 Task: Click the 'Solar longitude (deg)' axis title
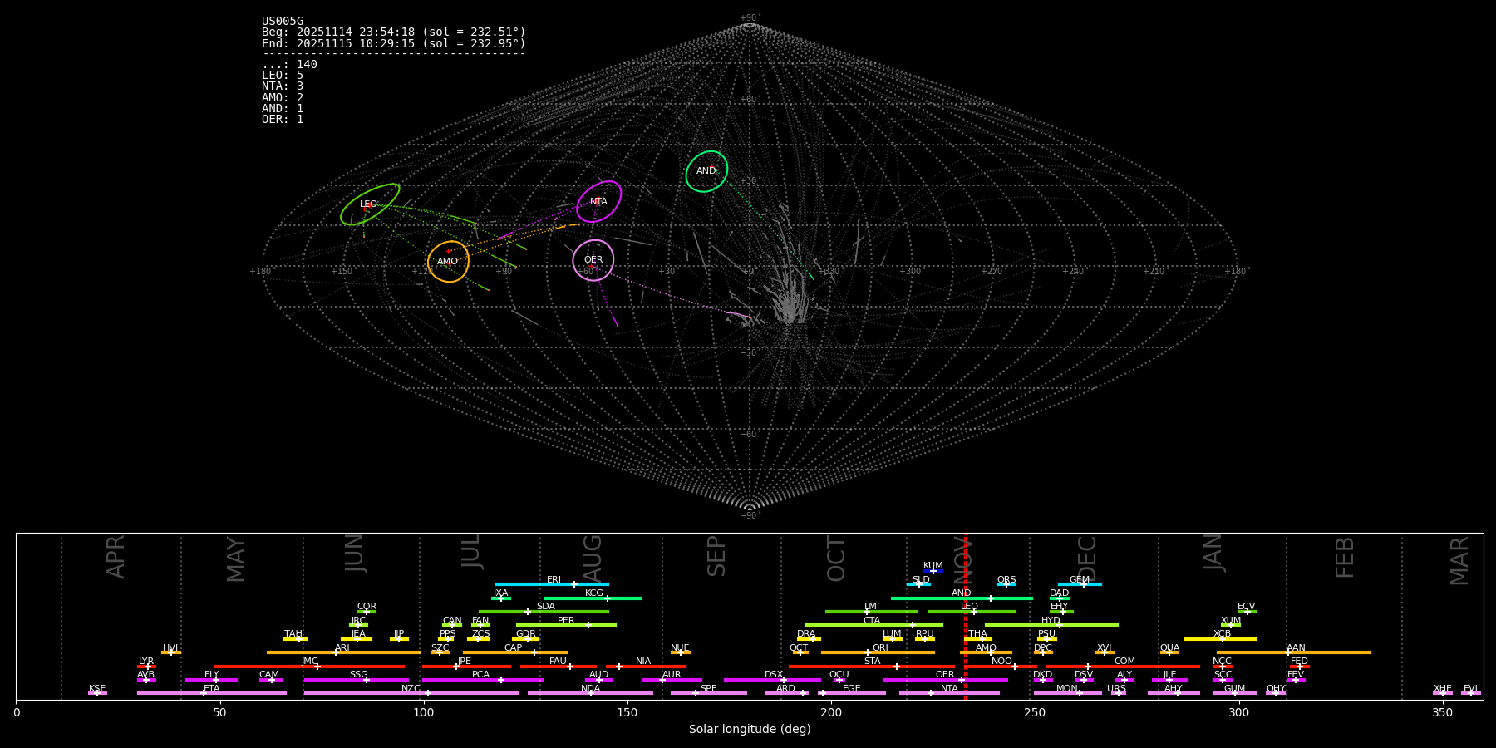pos(750,730)
